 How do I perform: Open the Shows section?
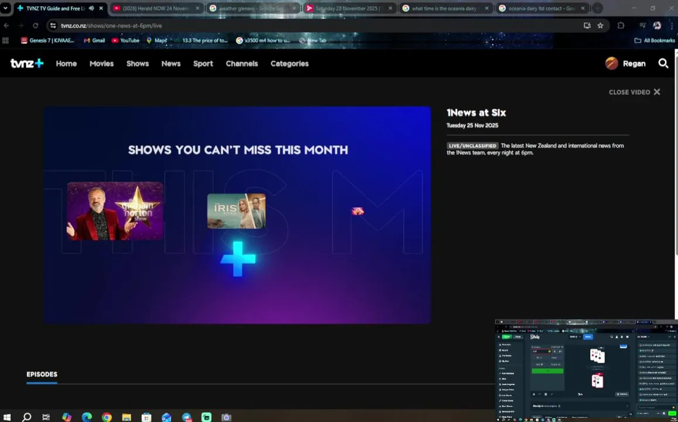138,63
